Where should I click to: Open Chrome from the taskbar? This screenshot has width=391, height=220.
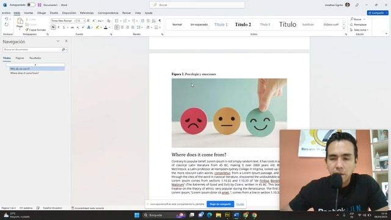click(x=254, y=215)
